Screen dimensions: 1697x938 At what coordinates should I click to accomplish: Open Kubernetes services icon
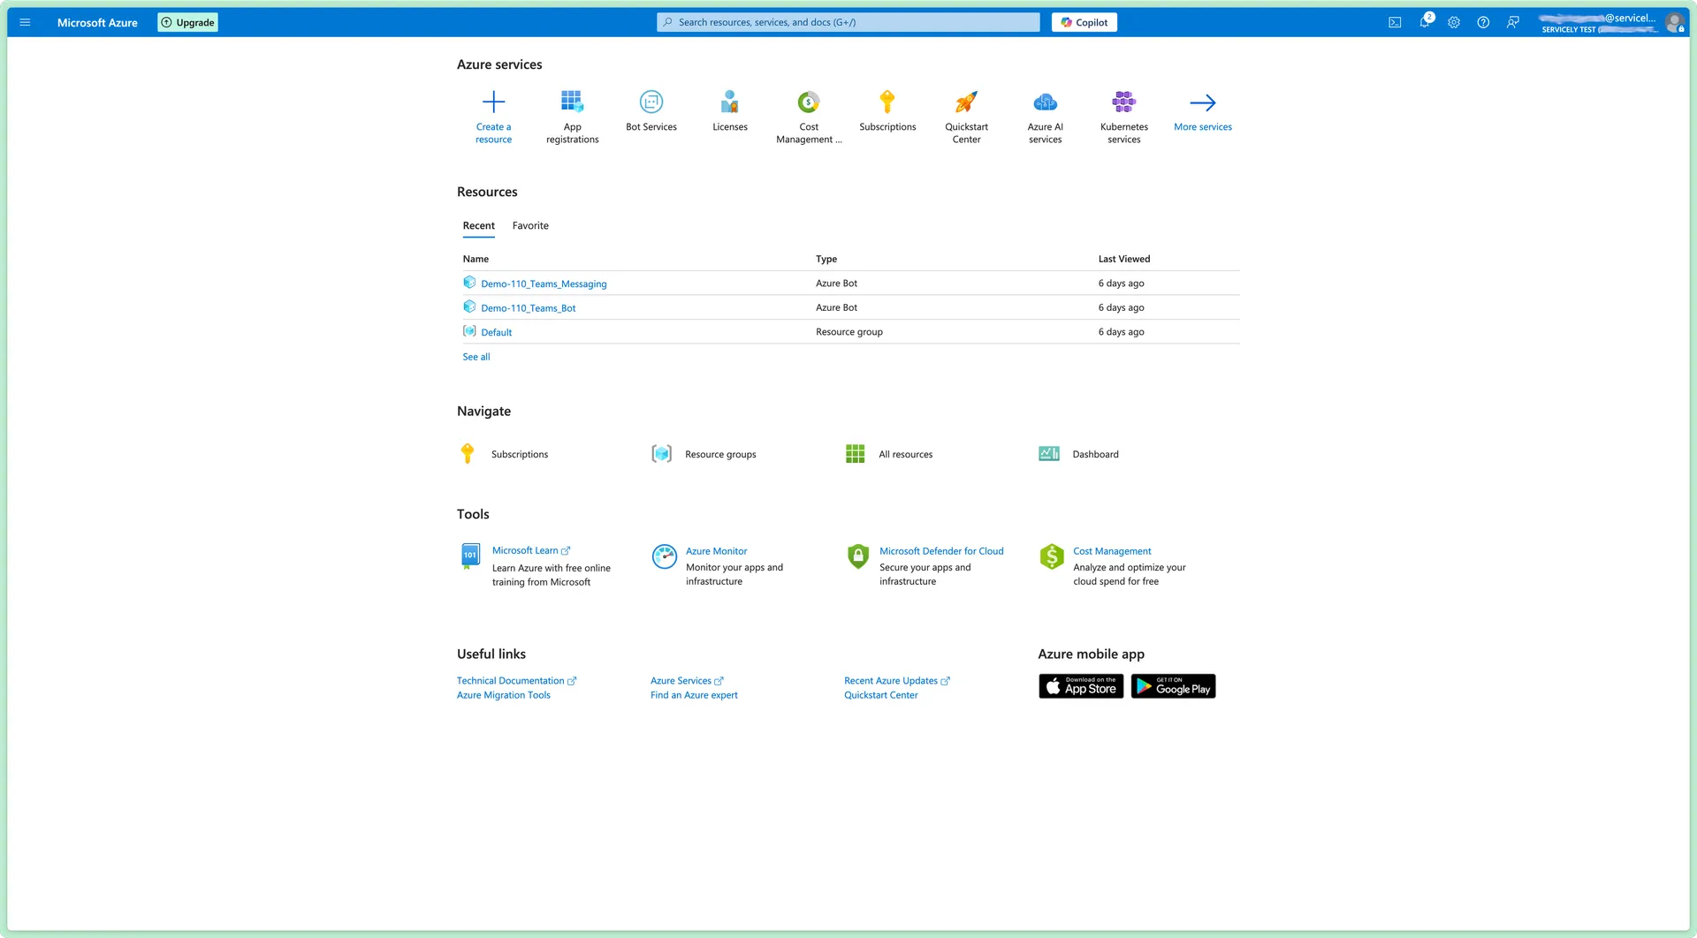click(1124, 102)
